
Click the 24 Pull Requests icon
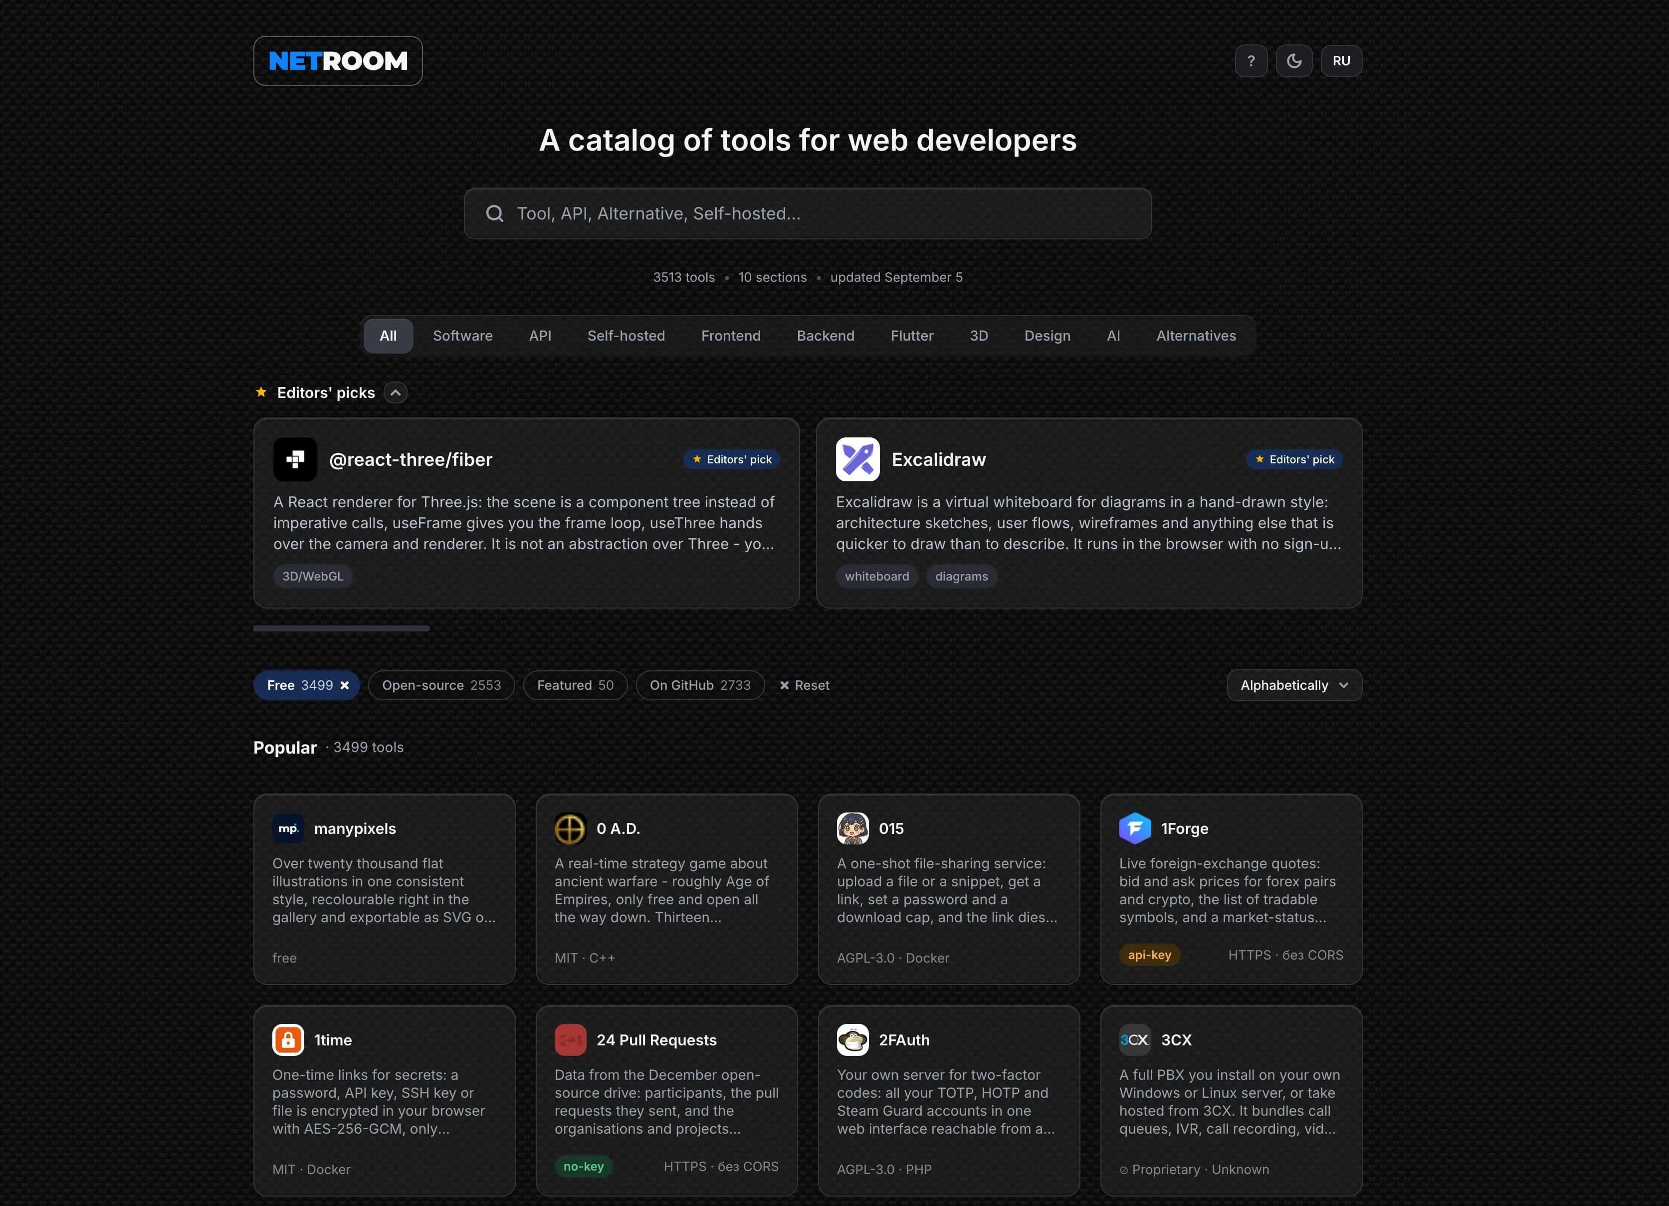point(570,1040)
